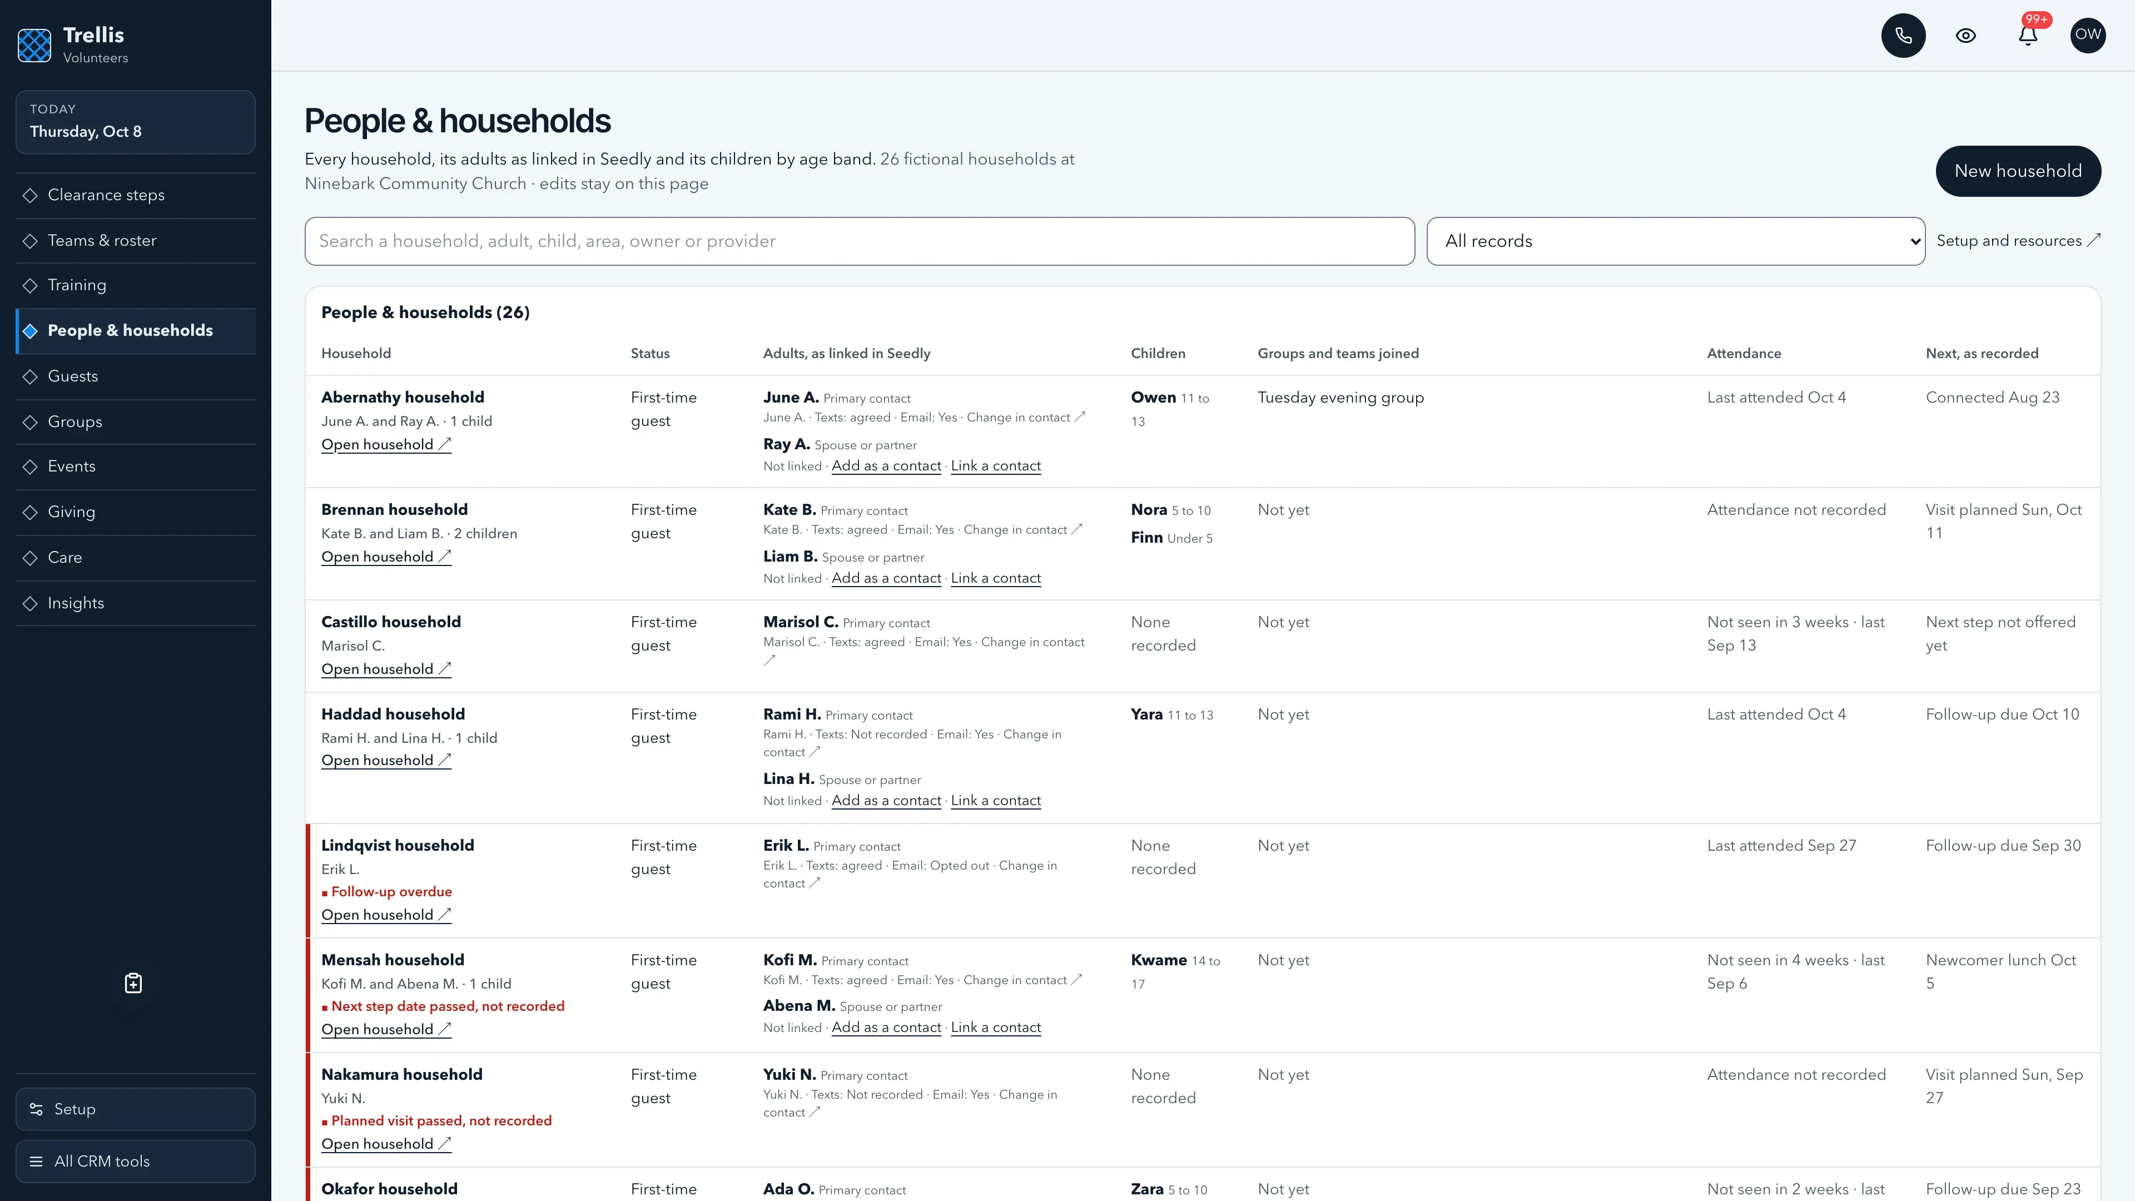Open Setup and resources link

[x=2018, y=241]
